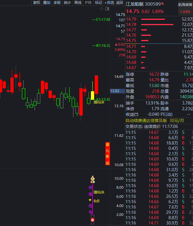The image size is (193, 226).
Task: Click the 13.82 price axis marker
Action: [x=117, y=91]
